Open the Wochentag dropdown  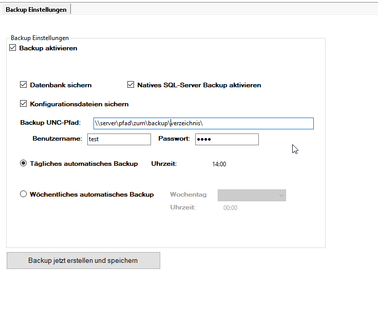click(252, 195)
